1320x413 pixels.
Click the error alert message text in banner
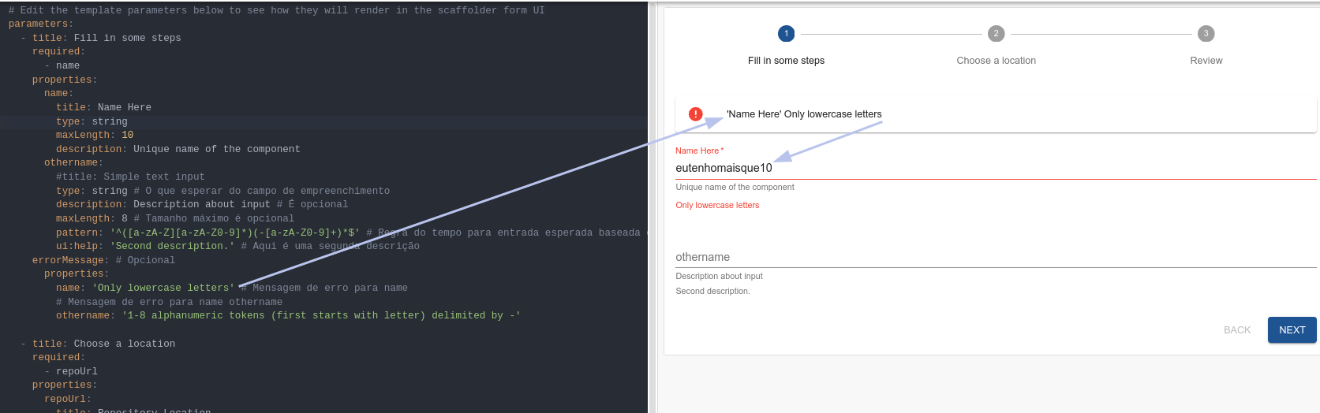804,114
